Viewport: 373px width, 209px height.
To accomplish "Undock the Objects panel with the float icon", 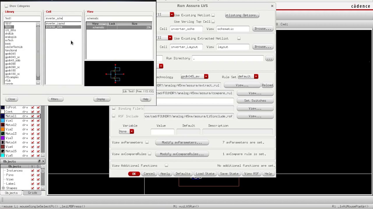I will pos(39,161).
